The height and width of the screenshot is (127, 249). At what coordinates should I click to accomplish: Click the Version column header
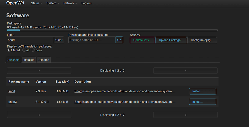41,82
